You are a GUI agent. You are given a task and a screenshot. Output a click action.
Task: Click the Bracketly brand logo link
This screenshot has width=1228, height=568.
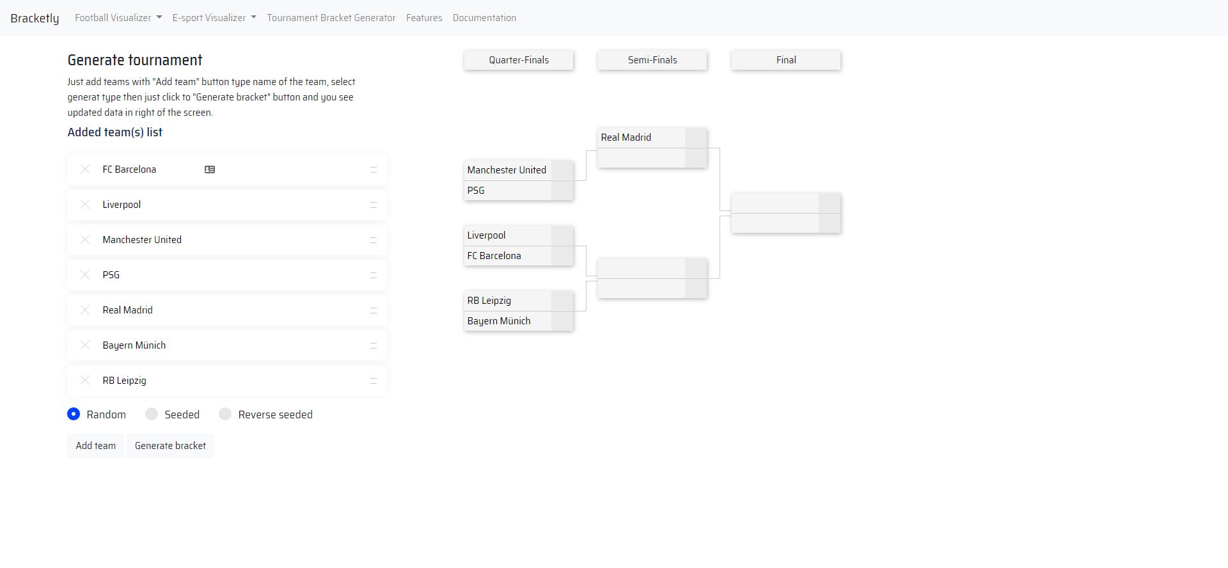pos(35,18)
